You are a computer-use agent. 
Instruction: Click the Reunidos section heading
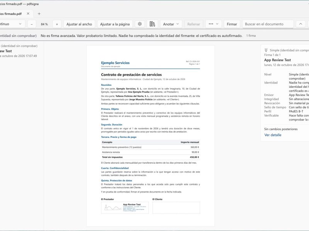[106, 85]
